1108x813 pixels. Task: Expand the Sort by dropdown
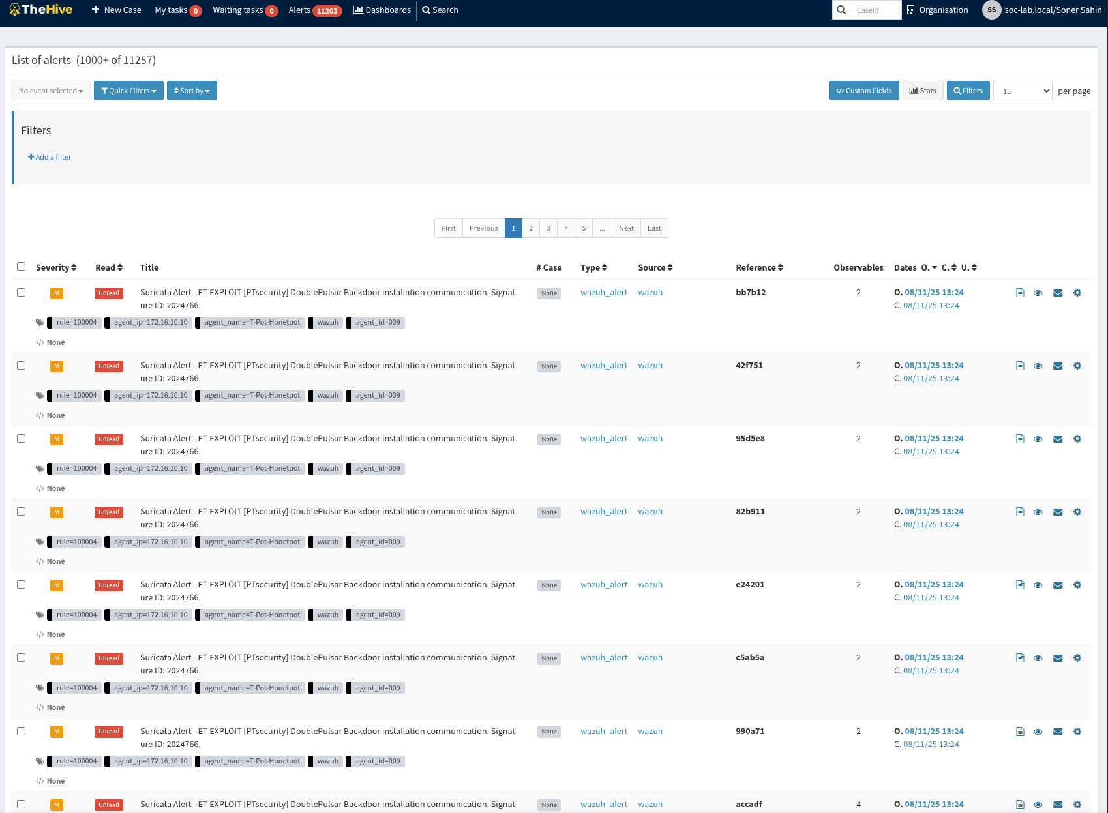pyautogui.click(x=192, y=91)
